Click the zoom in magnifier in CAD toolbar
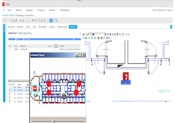This screenshot has width=175, height=123. click(x=108, y=34)
